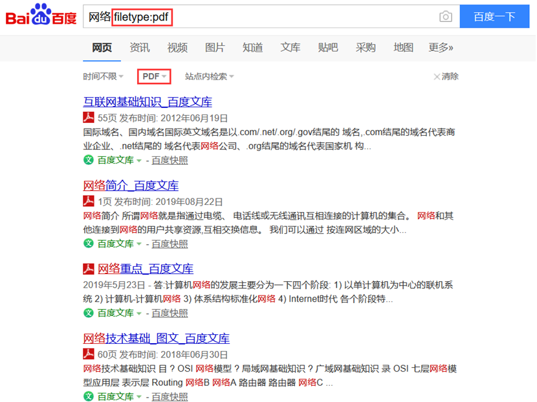Switch to the 图片 tab
This screenshot has height=402, width=537.
click(215, 47)
